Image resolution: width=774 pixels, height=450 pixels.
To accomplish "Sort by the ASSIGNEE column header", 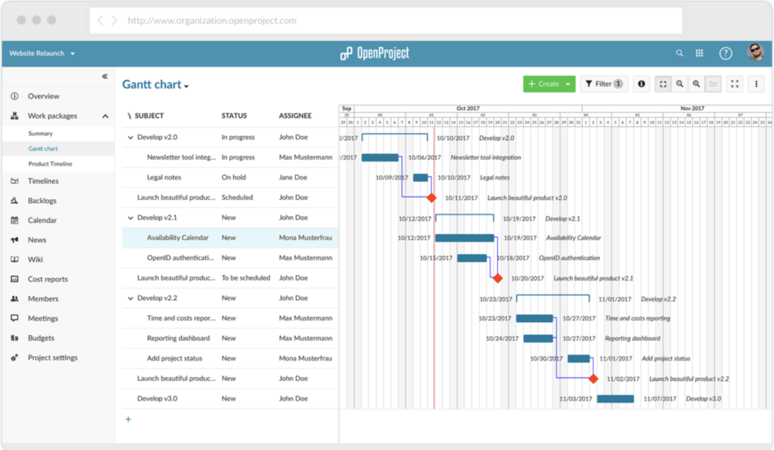I will click(295, 116).
